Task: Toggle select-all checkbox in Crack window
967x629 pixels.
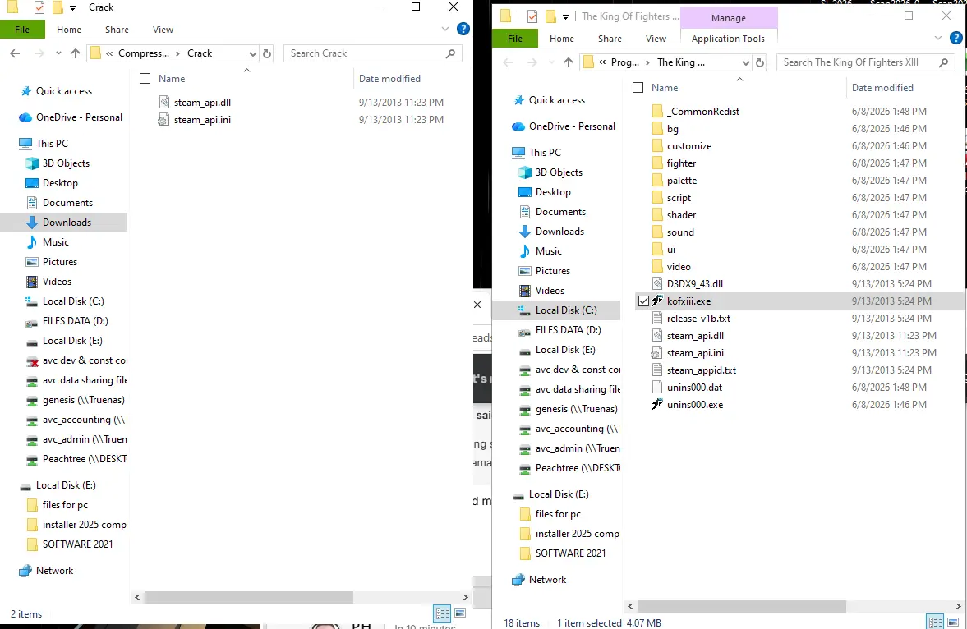Action: pos(145,78)
